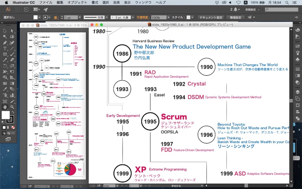Viewport: 302px width, 189px height.
Task: Choose Draw Normal mode
Action: pyautogui.click(x=4, y=133)
